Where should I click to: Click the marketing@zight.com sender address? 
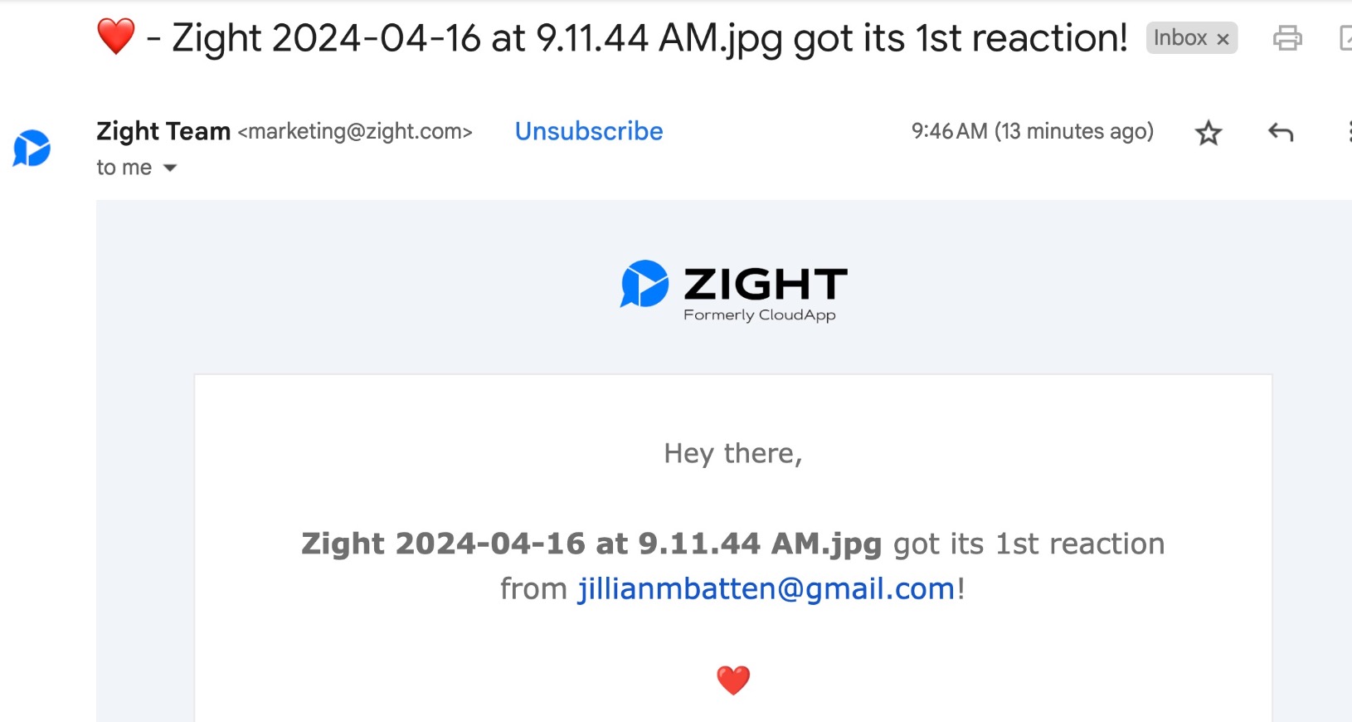pyautogui.click(x=355, y=131)
